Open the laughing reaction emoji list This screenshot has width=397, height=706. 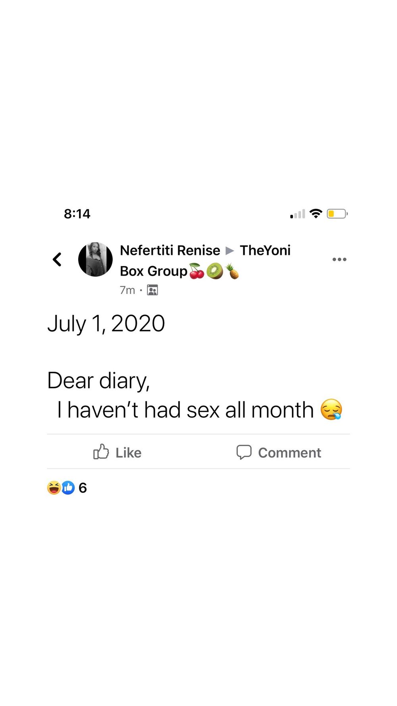tap(54, 488)
